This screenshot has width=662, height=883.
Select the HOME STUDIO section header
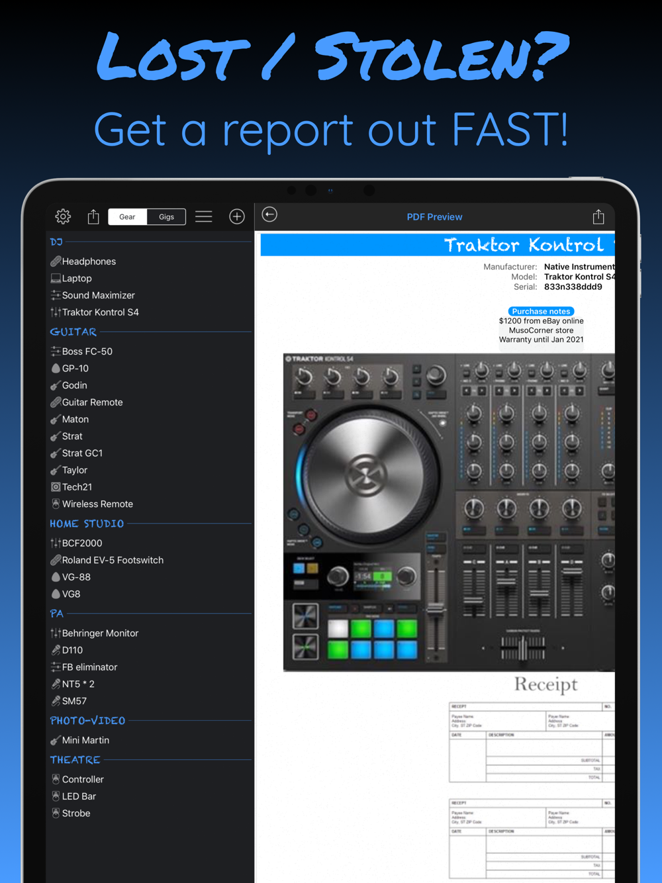[87, 524]
